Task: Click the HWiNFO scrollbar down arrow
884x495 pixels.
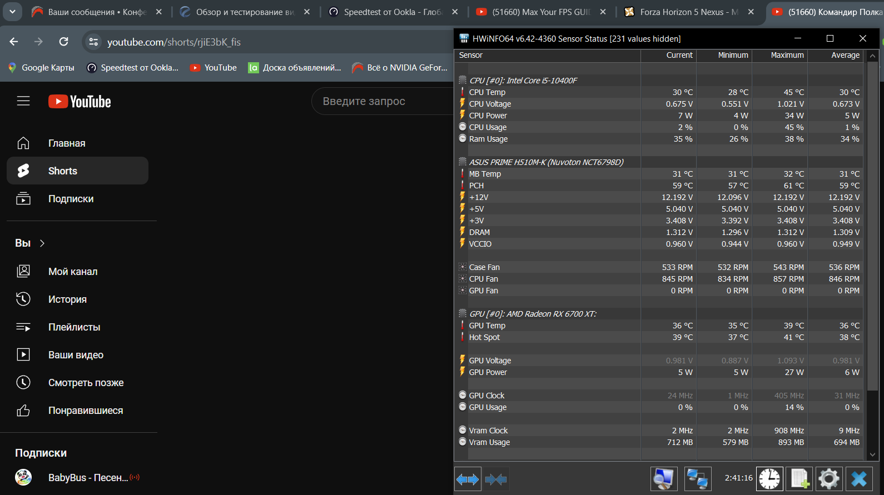Action: pos(872,454)
